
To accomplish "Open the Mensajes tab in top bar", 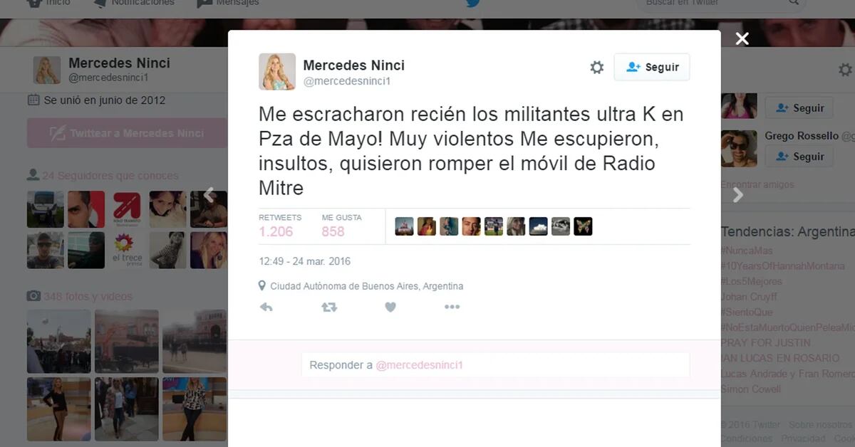I will coord(228,4).
